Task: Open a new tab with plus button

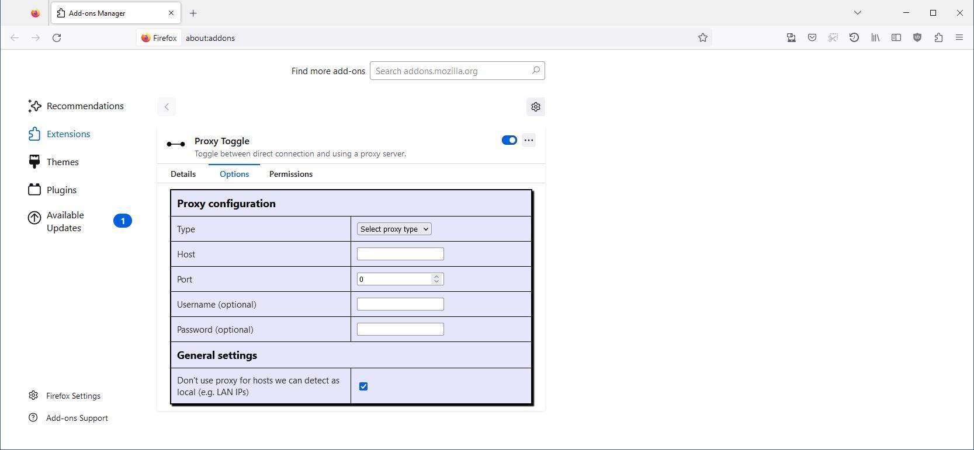Action: [193, 13]
